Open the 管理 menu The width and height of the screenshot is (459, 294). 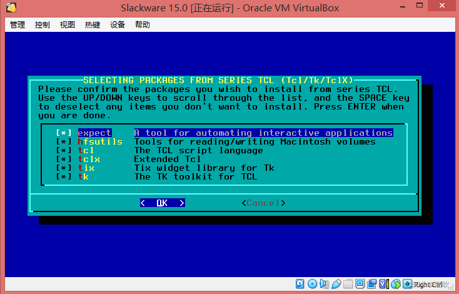pos(18,24)
